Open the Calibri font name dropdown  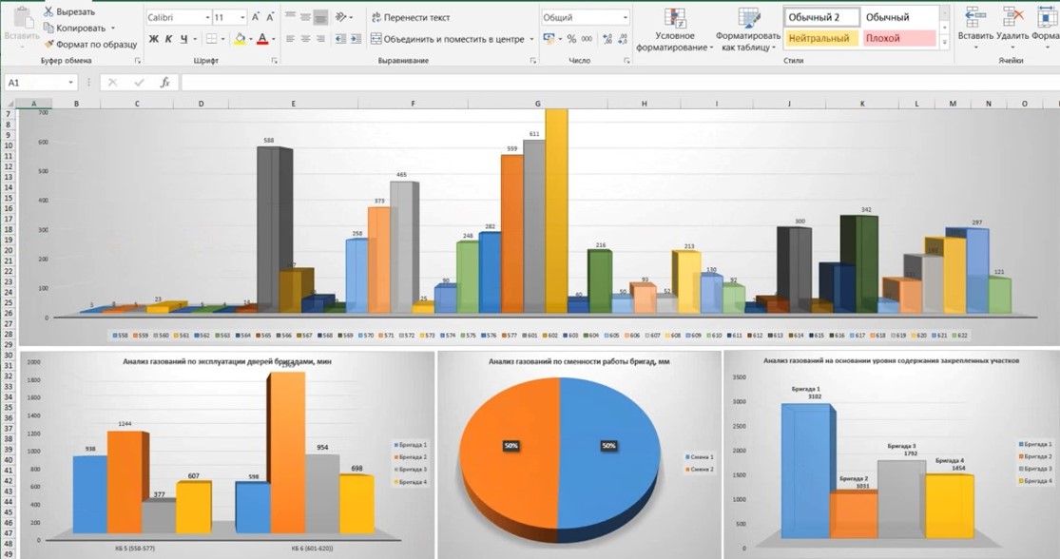207,17
